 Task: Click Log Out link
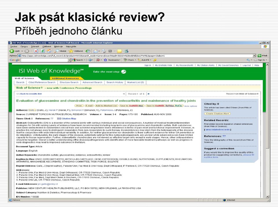point(246,65)
